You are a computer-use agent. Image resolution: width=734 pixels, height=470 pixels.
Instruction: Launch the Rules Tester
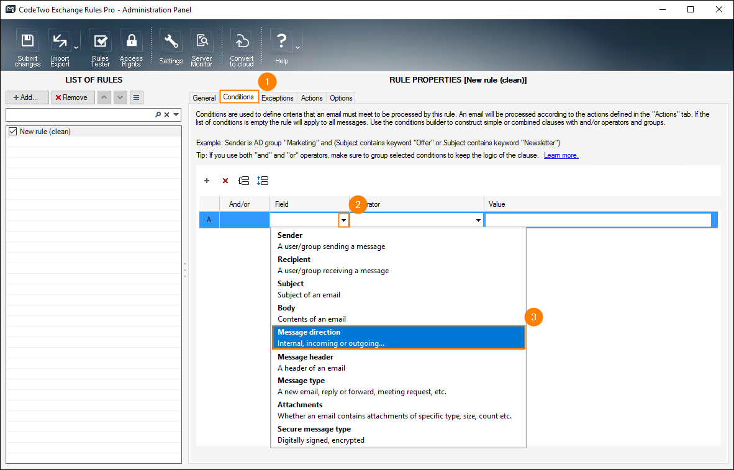pos(100,48)
